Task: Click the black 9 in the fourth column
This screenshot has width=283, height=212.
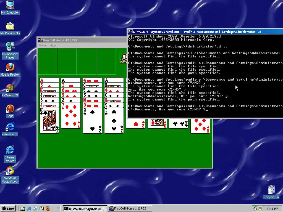Action: coord(114,105)
